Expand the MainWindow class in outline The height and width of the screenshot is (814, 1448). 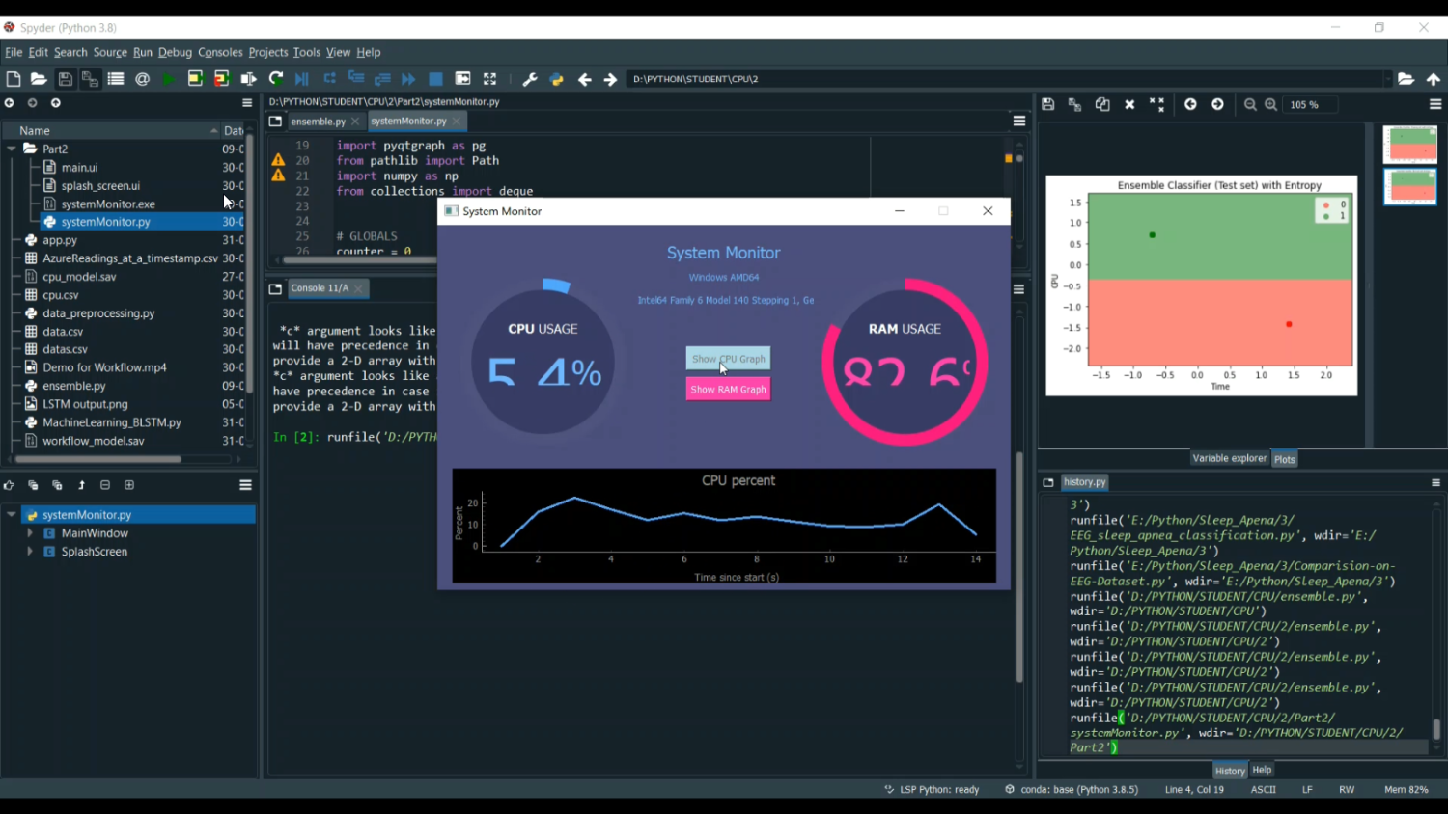pyautogui.click(x=30, y=533)
